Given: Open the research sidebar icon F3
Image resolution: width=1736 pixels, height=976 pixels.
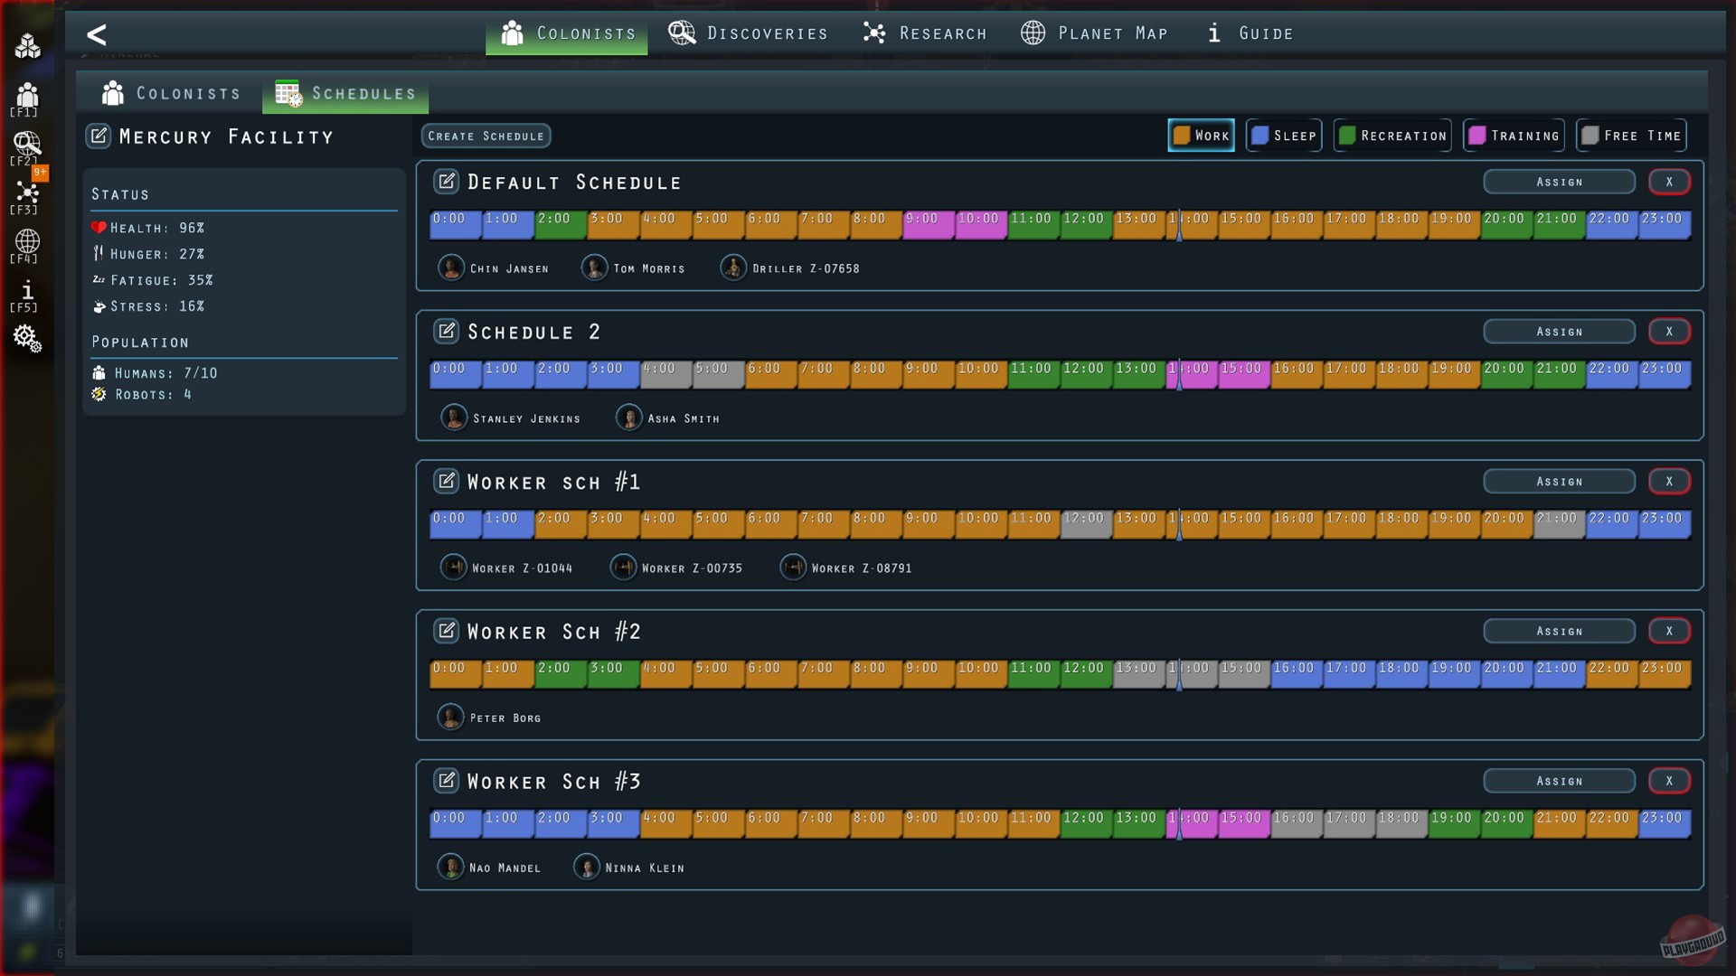Looking at the screenshot, I should click(27, 192).
